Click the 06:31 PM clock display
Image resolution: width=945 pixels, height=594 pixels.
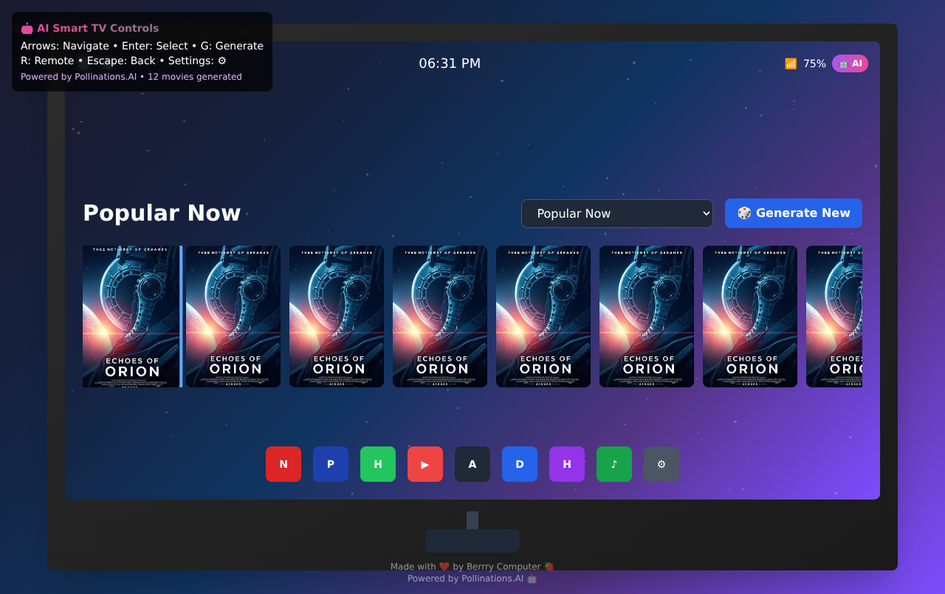pos(450,63)
